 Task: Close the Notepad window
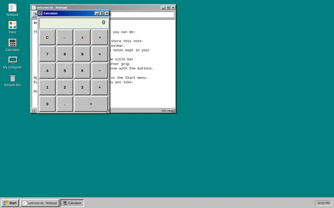click(173, 8)
